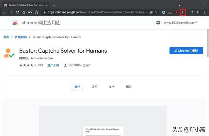Click the 100,000+ 位用户 text
This screenshot has width=209, height=136.
pyautogui.click(x=80, y=65)
